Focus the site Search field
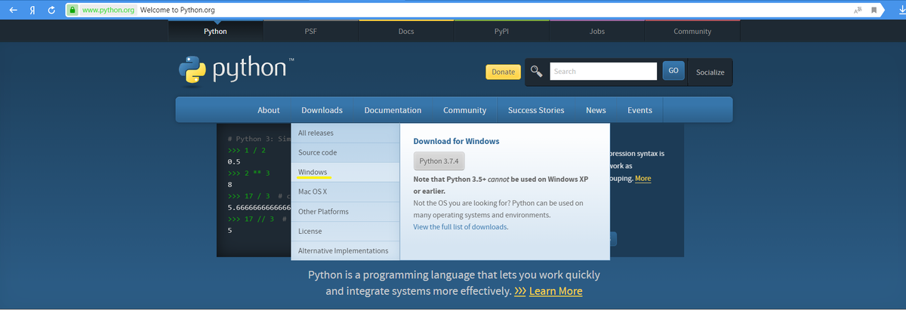Image resolution: width=906 pixels, height=310 pixels. [x=603, y=72]
